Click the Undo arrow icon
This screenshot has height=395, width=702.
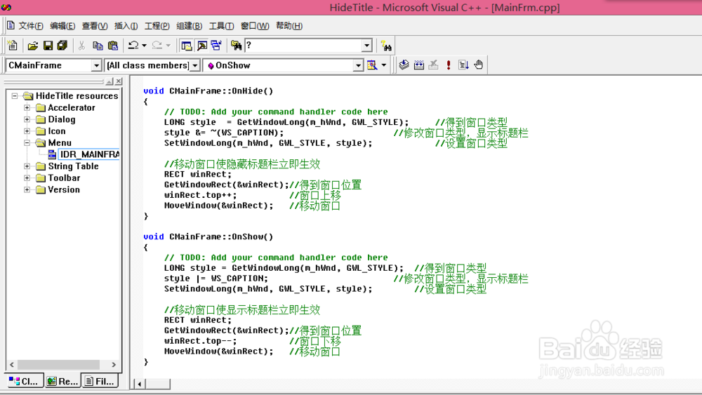point(133,46)
